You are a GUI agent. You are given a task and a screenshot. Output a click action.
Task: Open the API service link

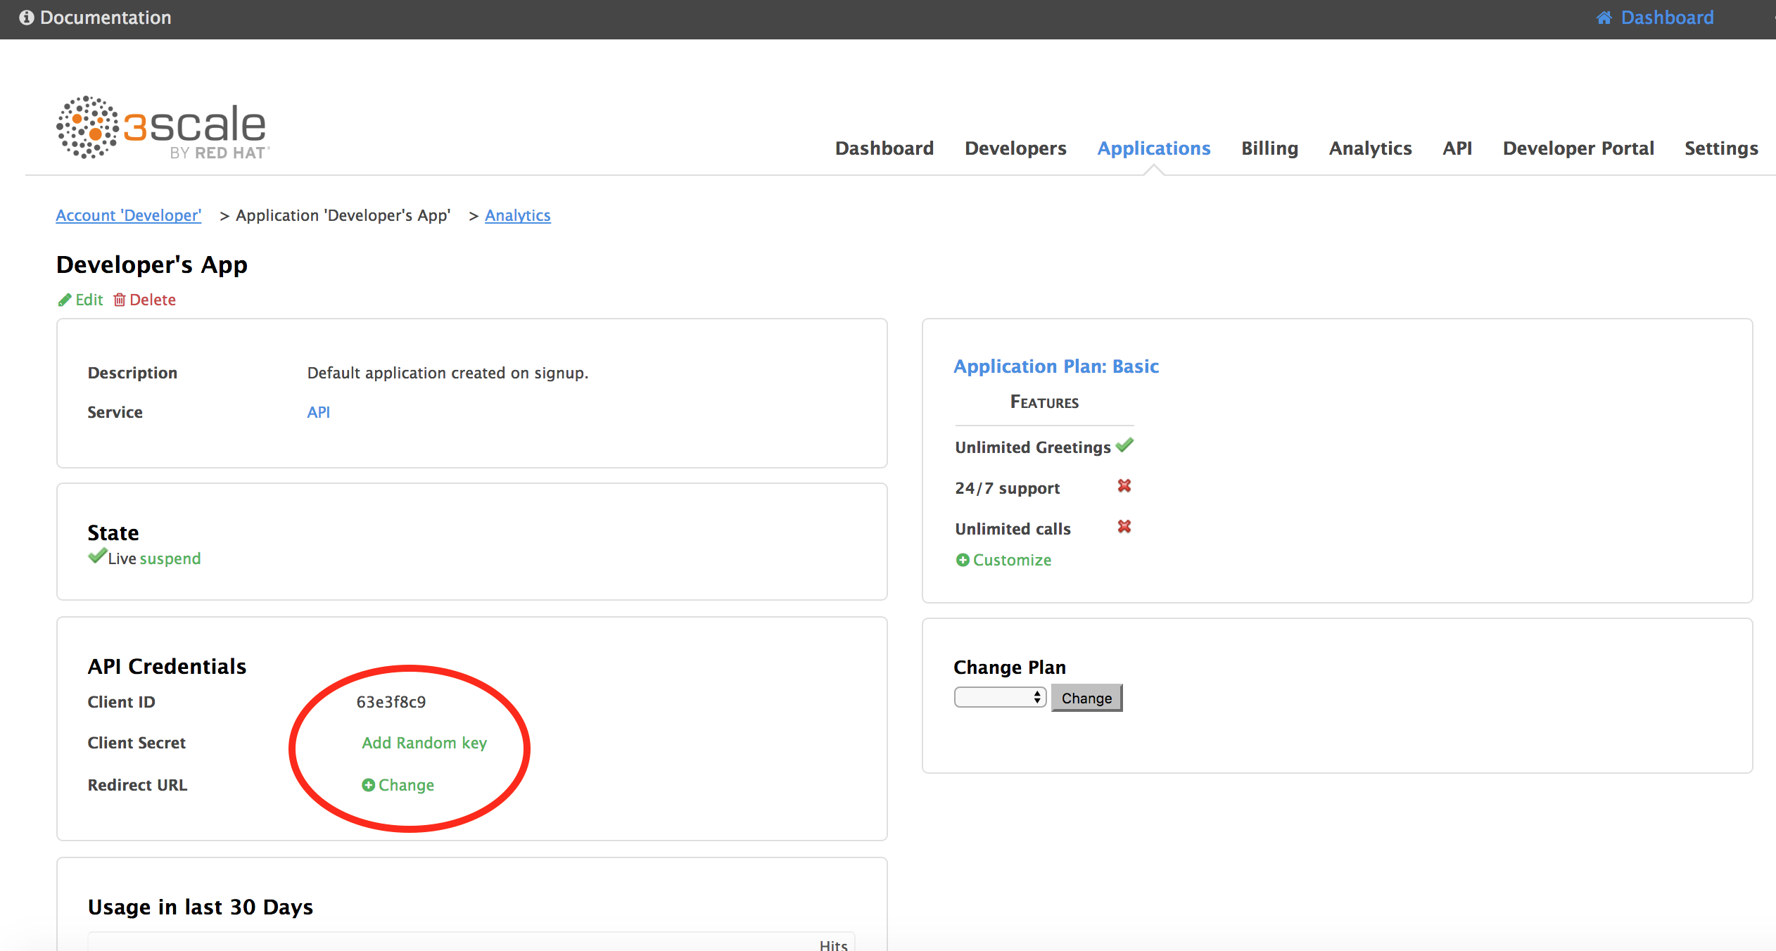click(x=318, y=412)
